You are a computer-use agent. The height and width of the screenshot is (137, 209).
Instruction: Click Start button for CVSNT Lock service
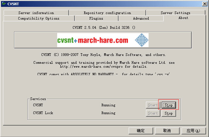pyautogui.click(x=153, y=113)
